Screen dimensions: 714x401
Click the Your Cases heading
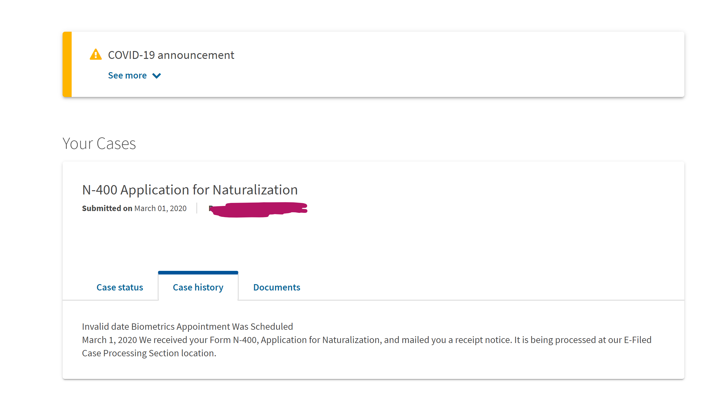(x=99, y=143)
